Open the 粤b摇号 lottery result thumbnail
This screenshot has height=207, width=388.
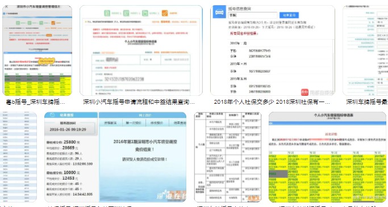pyautogui.click(x=37, y=50)
